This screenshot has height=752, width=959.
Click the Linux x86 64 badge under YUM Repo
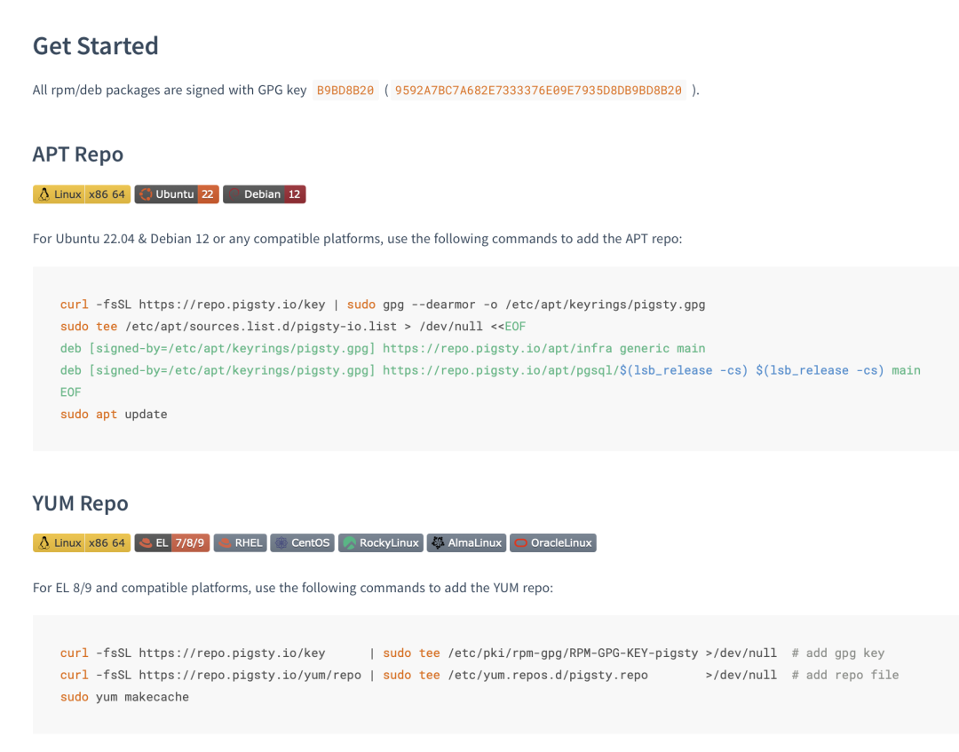pos(81,542)
